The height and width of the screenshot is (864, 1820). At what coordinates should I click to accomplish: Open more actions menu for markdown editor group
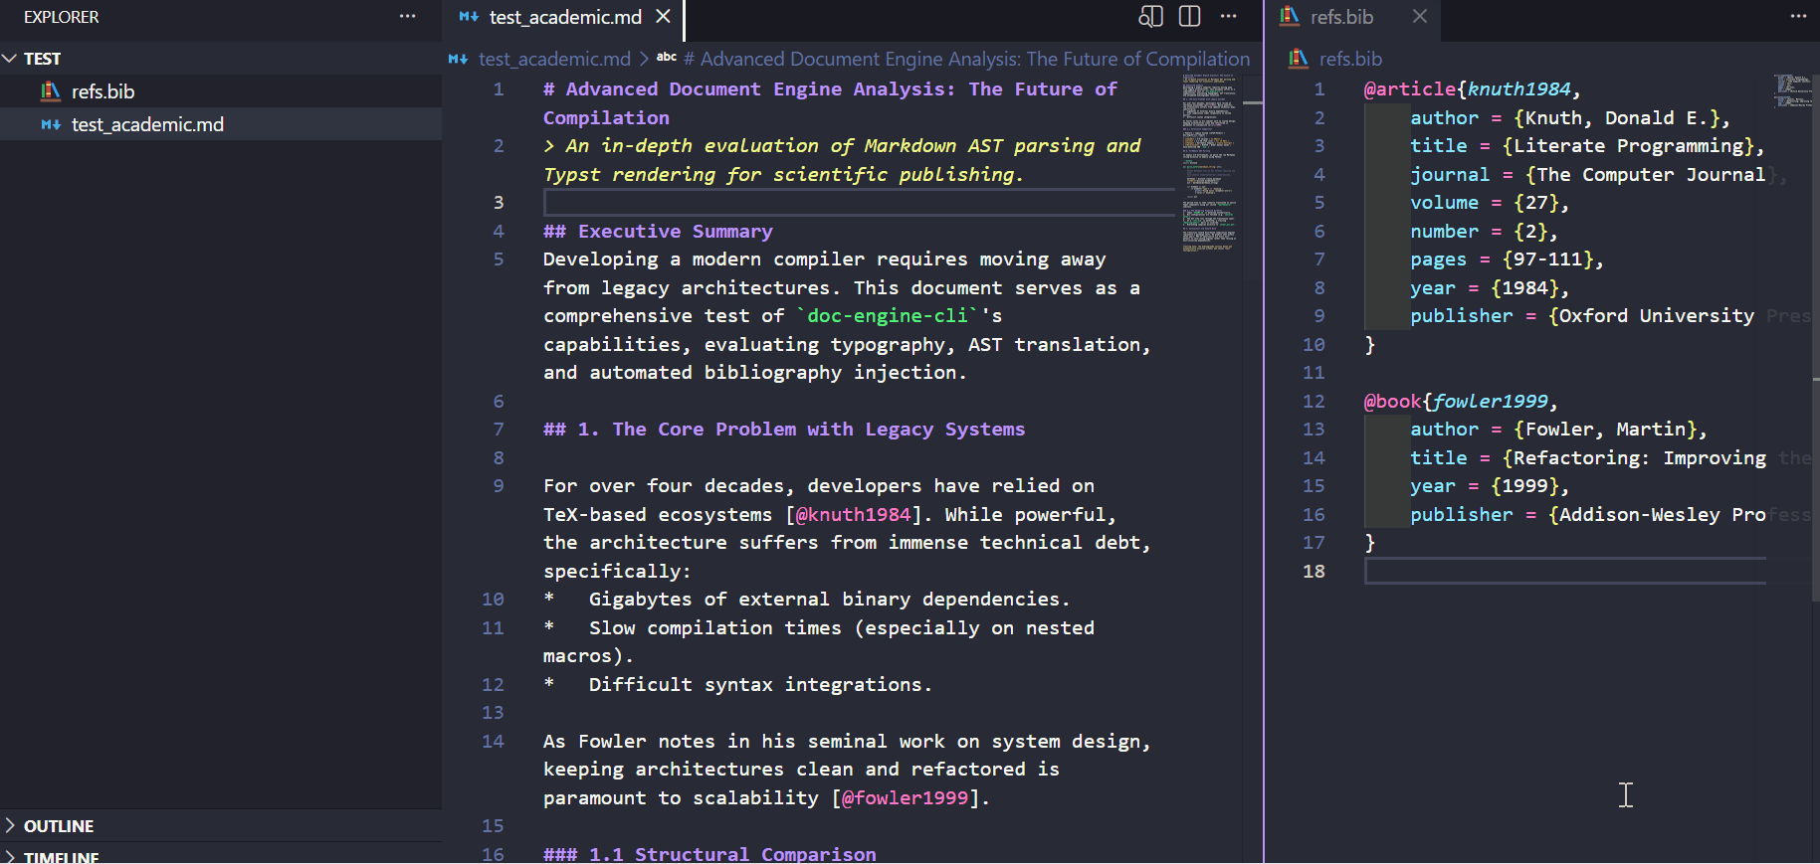1229,17
